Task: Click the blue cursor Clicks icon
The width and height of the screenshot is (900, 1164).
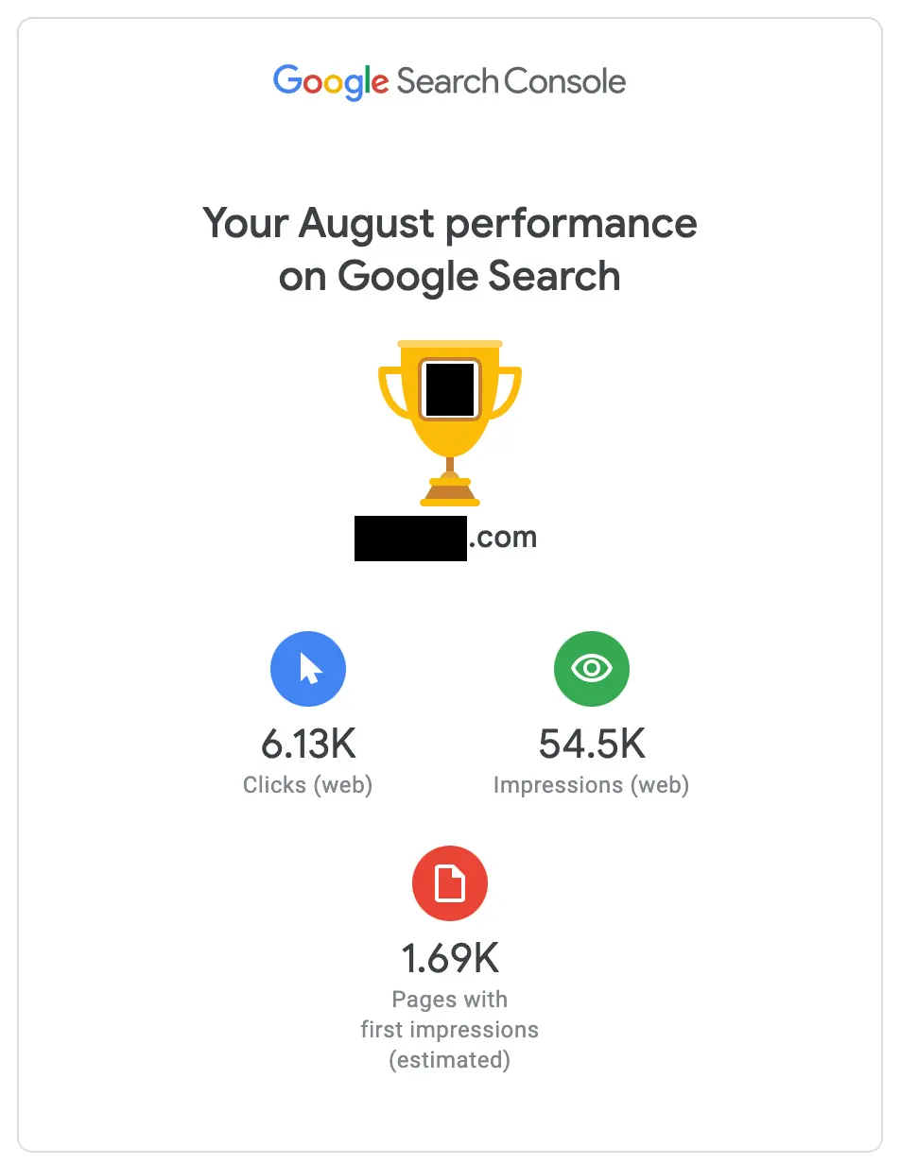Action: point(308,669)
